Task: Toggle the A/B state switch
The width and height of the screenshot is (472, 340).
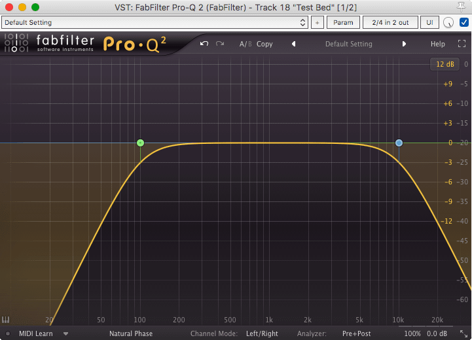Action: (x=245, y=44)
